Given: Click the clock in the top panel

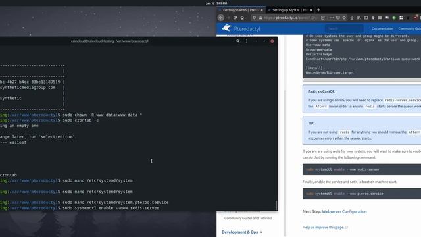Looking at the screenshot, I should tap(216, 3).
